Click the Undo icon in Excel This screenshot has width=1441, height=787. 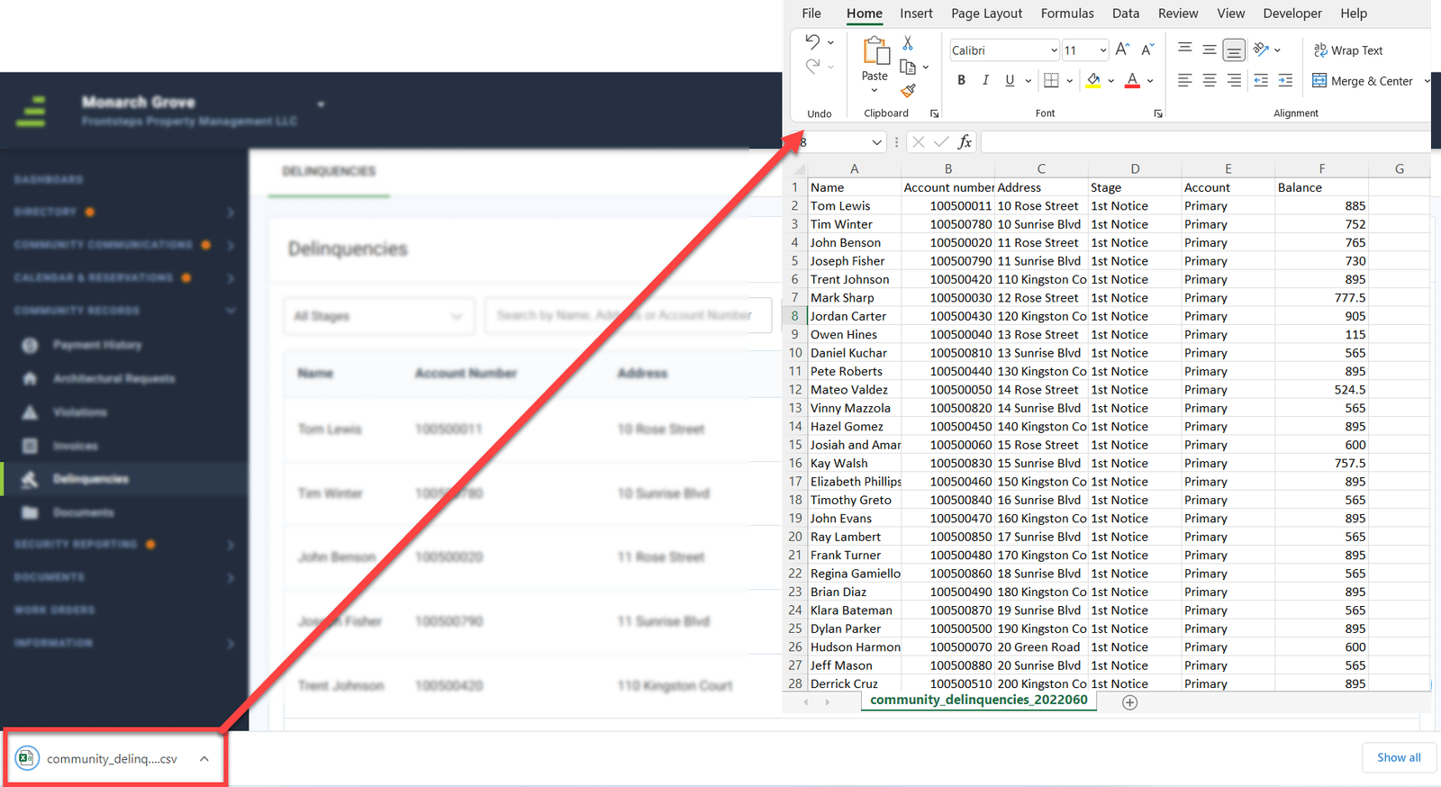coord(812,41)
